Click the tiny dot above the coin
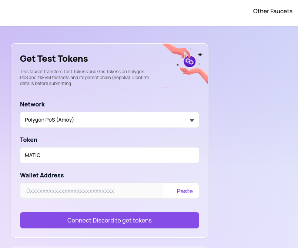 pos(191,49)
